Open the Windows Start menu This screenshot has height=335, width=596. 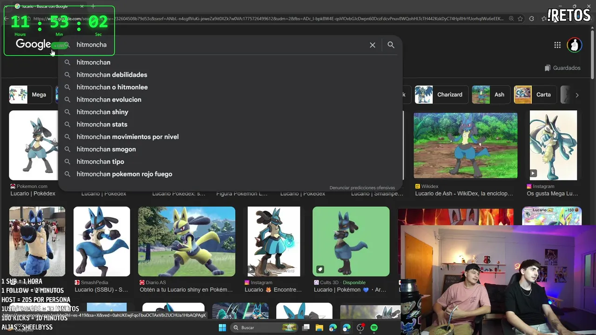pyautogui.click(x=222, y=328)
